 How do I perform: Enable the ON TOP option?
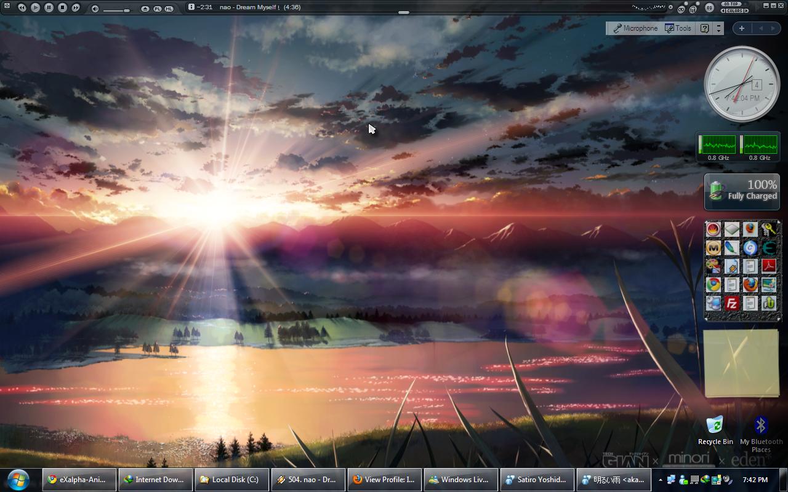(732, 4)
